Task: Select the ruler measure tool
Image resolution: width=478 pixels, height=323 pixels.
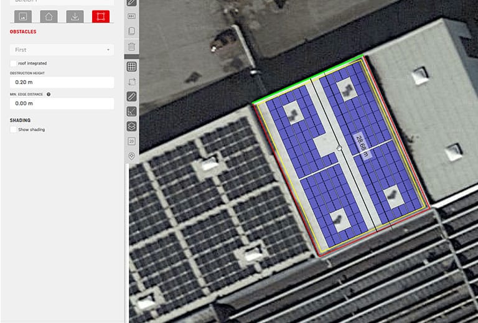Action: [x=131, y=96]
